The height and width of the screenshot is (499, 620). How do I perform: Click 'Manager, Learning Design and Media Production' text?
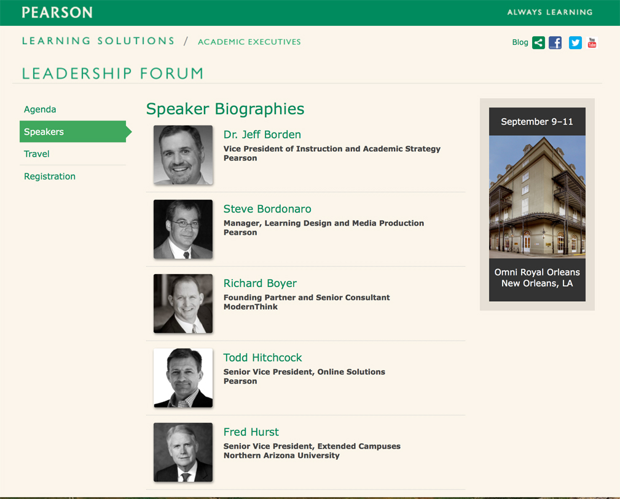click(x=323, y=224)
